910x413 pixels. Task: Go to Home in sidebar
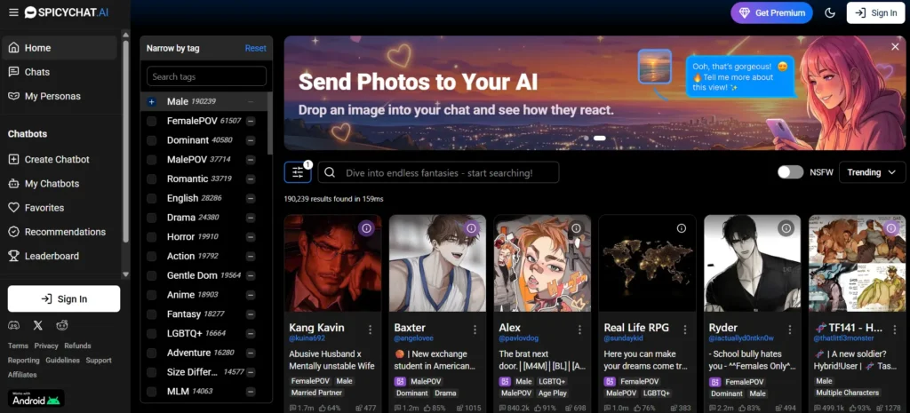tap(60, 48)
